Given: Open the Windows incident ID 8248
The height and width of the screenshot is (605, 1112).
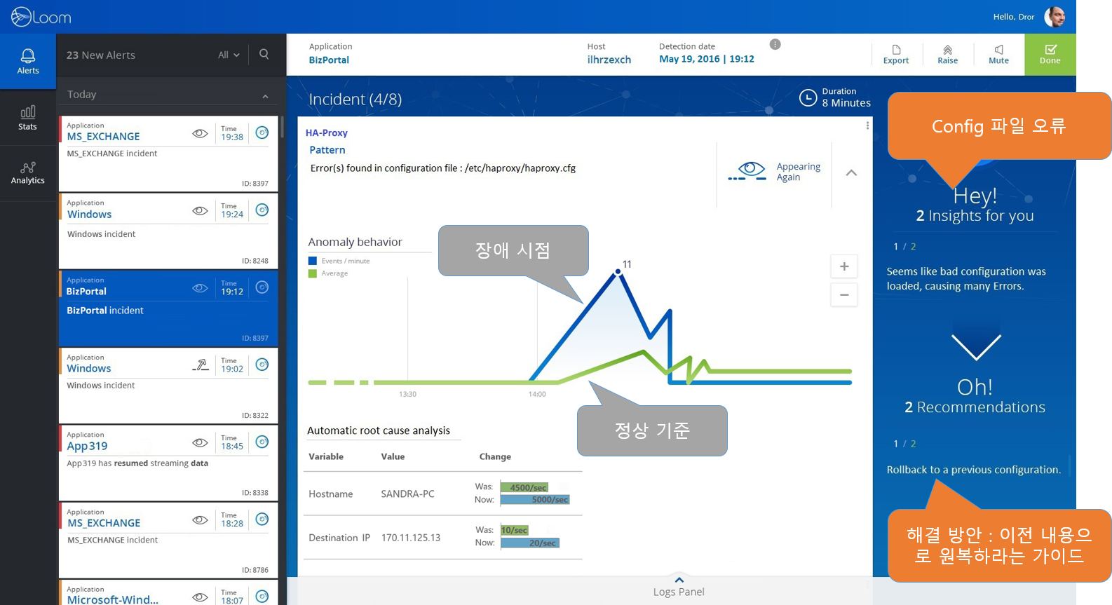Looking at the screenshot, I should (x=168, y=231).
